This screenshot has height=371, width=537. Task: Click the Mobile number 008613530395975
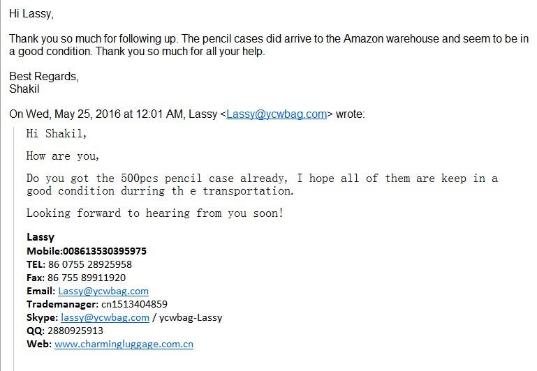[x=105, y=251]
